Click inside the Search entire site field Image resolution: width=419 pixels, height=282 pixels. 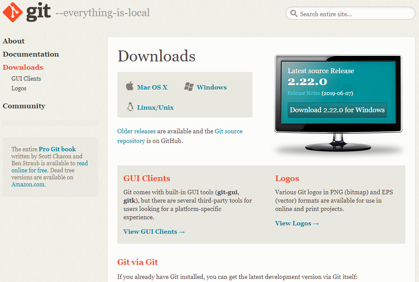[350, 13]
